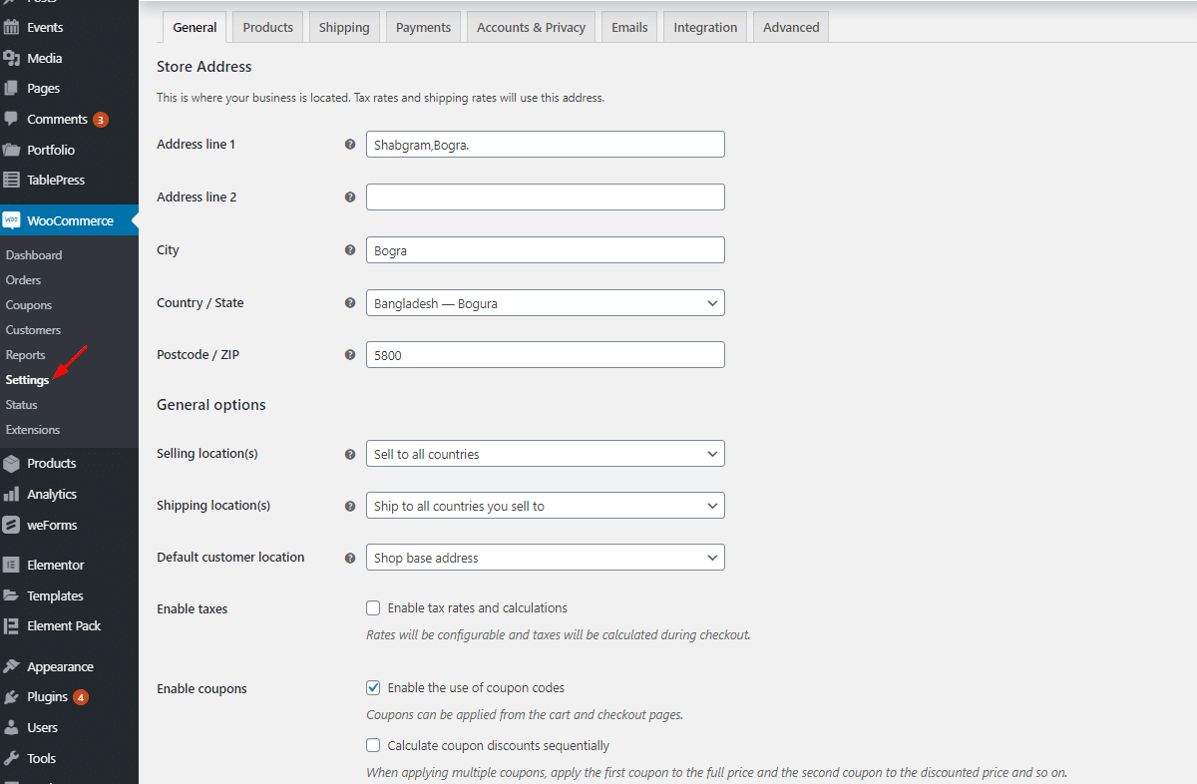Click the Elementor sidebar icon
The height and width of the screenshot is (784, 1197).
(x=12, y=565)
